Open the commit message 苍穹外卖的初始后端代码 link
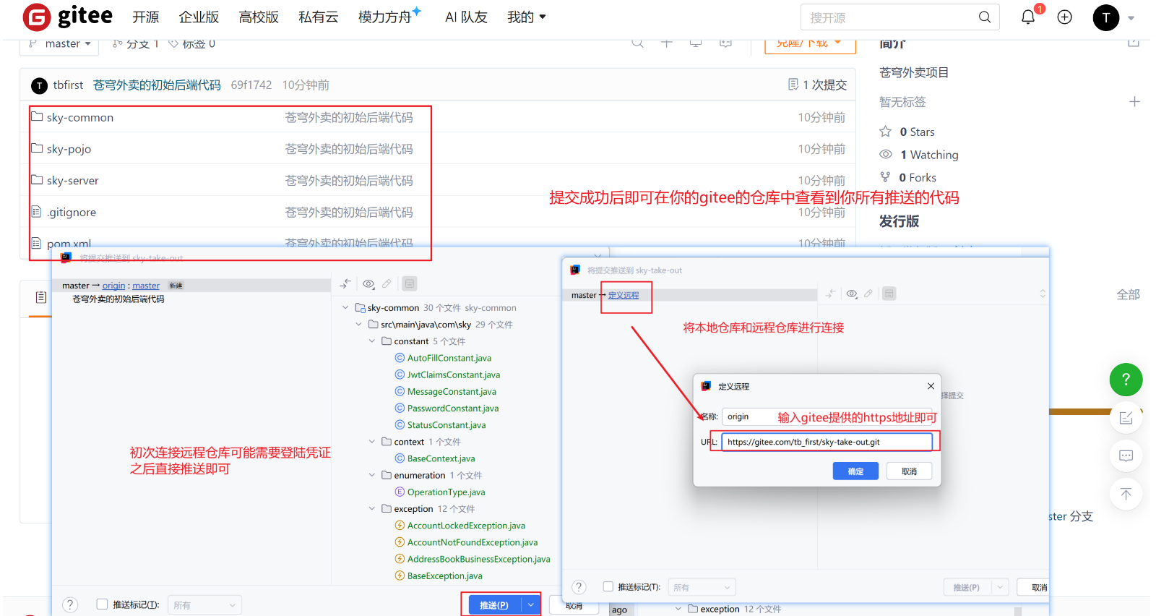1156x616 pixels. pyautogui.click(x=157, y=85)
